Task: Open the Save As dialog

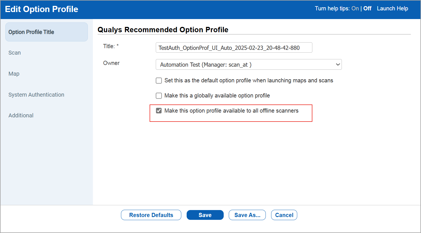Action: tap(247, 215)
